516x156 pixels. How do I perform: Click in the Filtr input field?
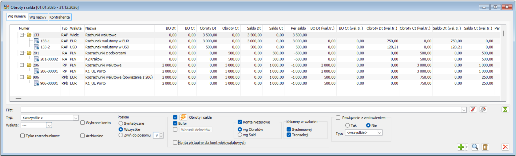pos(241,110)
